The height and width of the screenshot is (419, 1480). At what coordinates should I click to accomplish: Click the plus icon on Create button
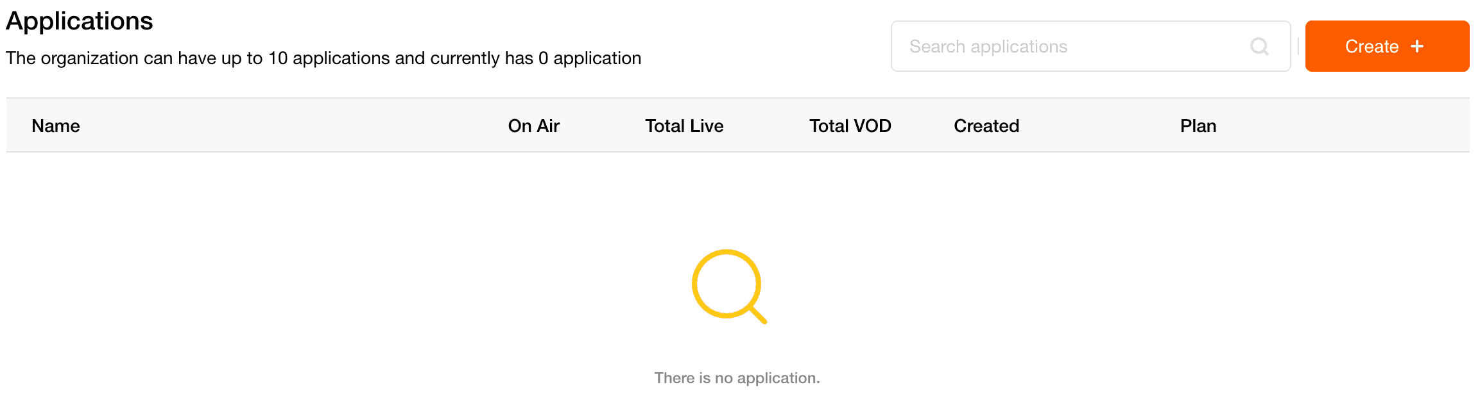(x=1417, y=46)
